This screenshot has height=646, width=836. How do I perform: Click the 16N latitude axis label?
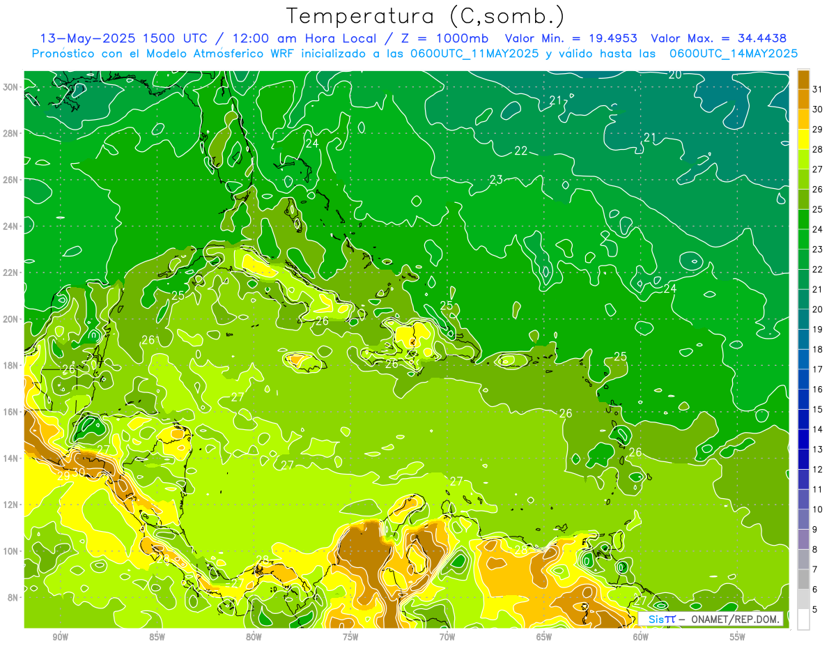pyautogui.click(x=10, y=412)
